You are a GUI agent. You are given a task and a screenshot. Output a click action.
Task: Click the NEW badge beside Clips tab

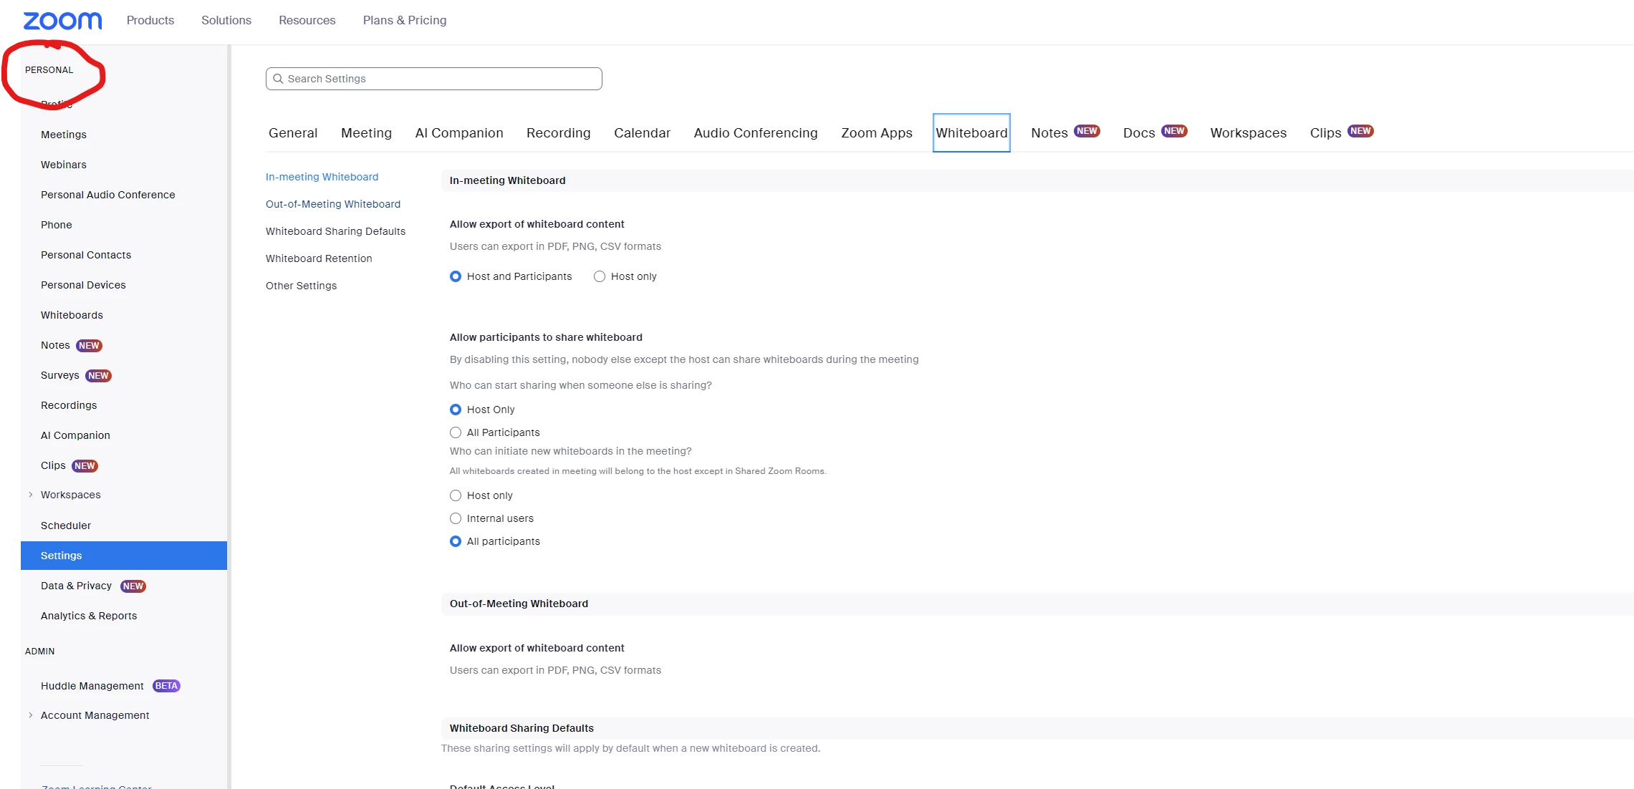tap(1360, 131)
